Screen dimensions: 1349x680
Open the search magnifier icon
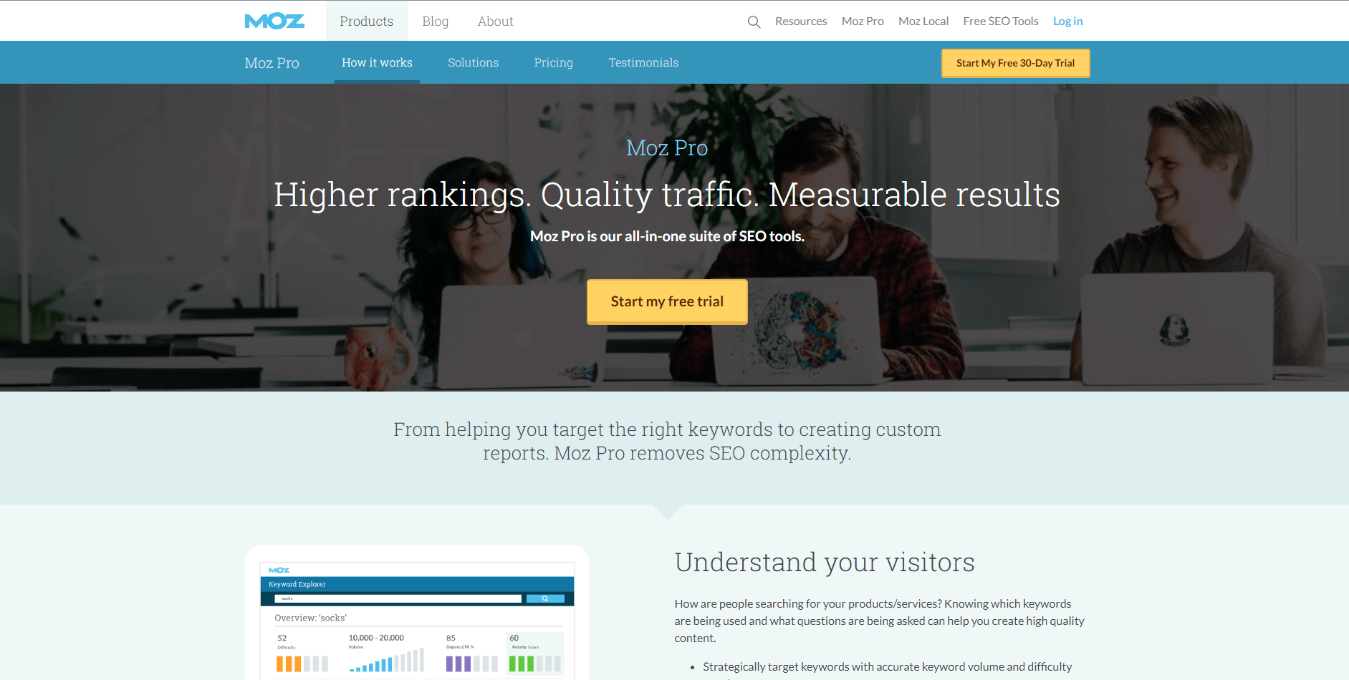coord(754,22)
